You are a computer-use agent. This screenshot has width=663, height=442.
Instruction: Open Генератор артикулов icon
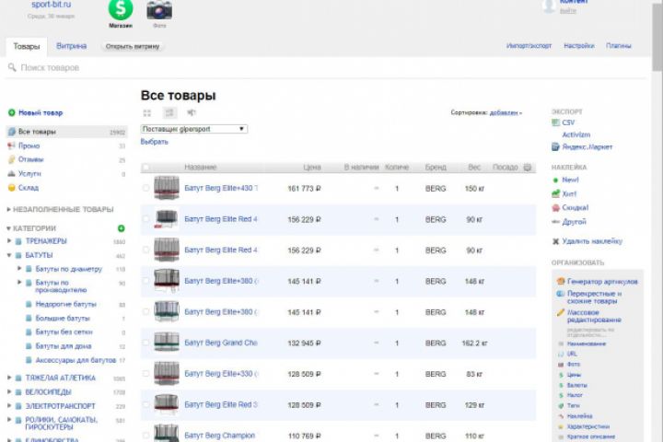(561, 281)
